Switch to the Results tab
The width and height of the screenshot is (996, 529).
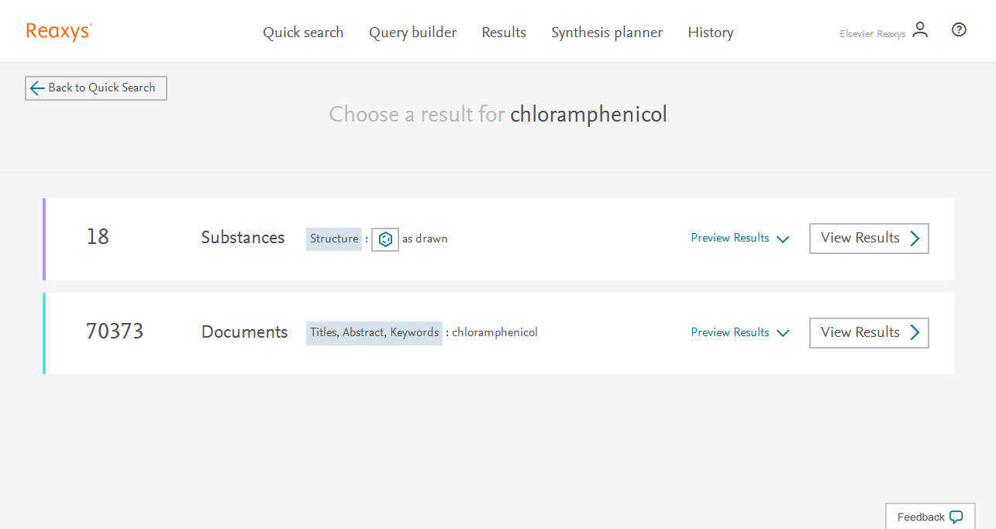504,33
